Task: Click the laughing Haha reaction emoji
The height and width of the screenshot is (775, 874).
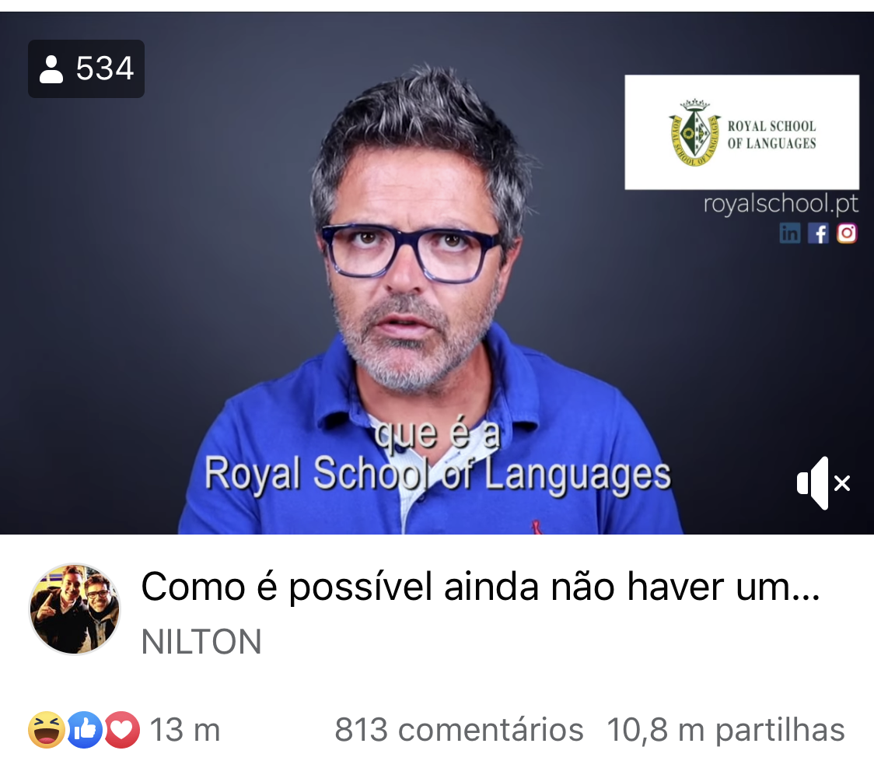Action: coord(46,730)
